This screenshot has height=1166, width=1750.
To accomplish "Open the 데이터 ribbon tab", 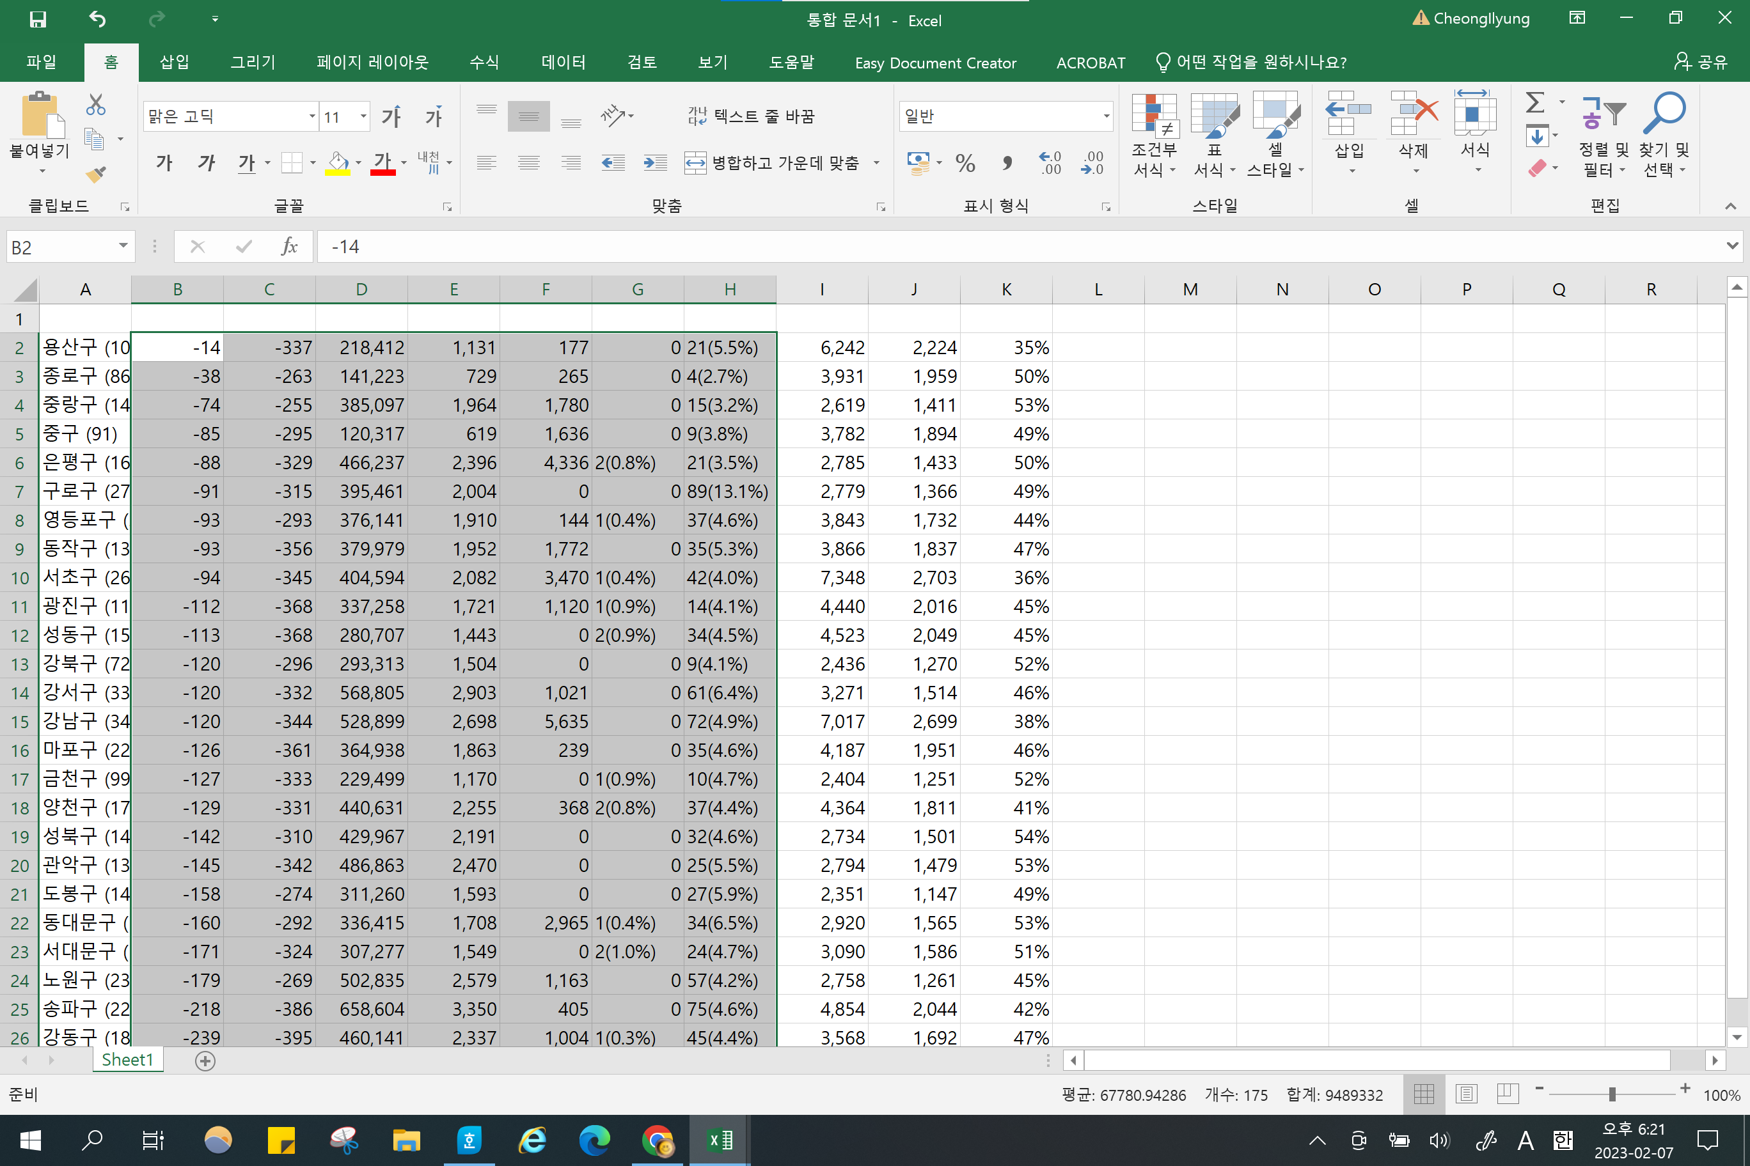I will pyautogui.click(x=564, y=63).
